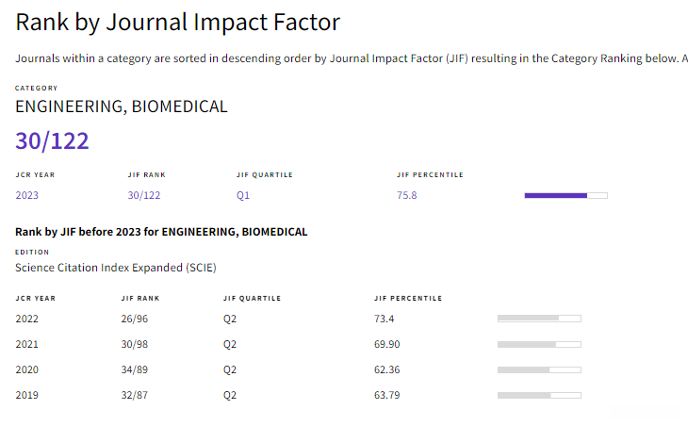
Task: Click the large purple 30/122 ranking
Action: click(52, 141)
